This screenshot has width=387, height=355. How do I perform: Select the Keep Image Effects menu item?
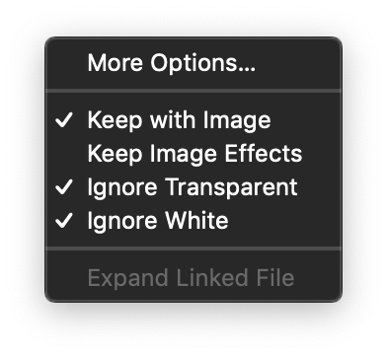point(193,154)
